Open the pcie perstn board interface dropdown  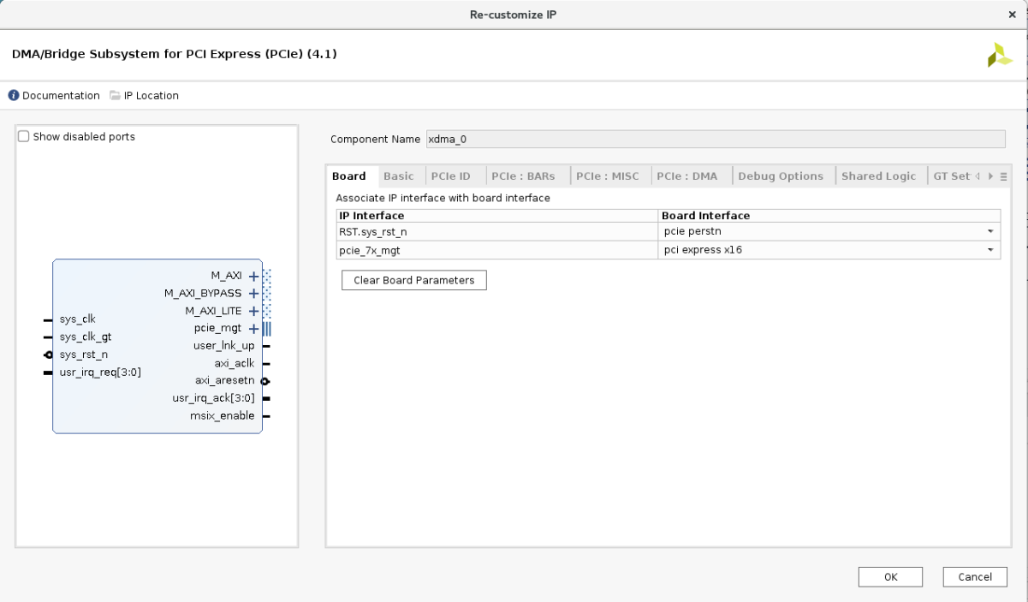[x=990, y=231]
